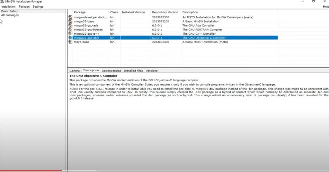
Task: Click version 2013072300 of msys-base
Action: coord(161,42)
